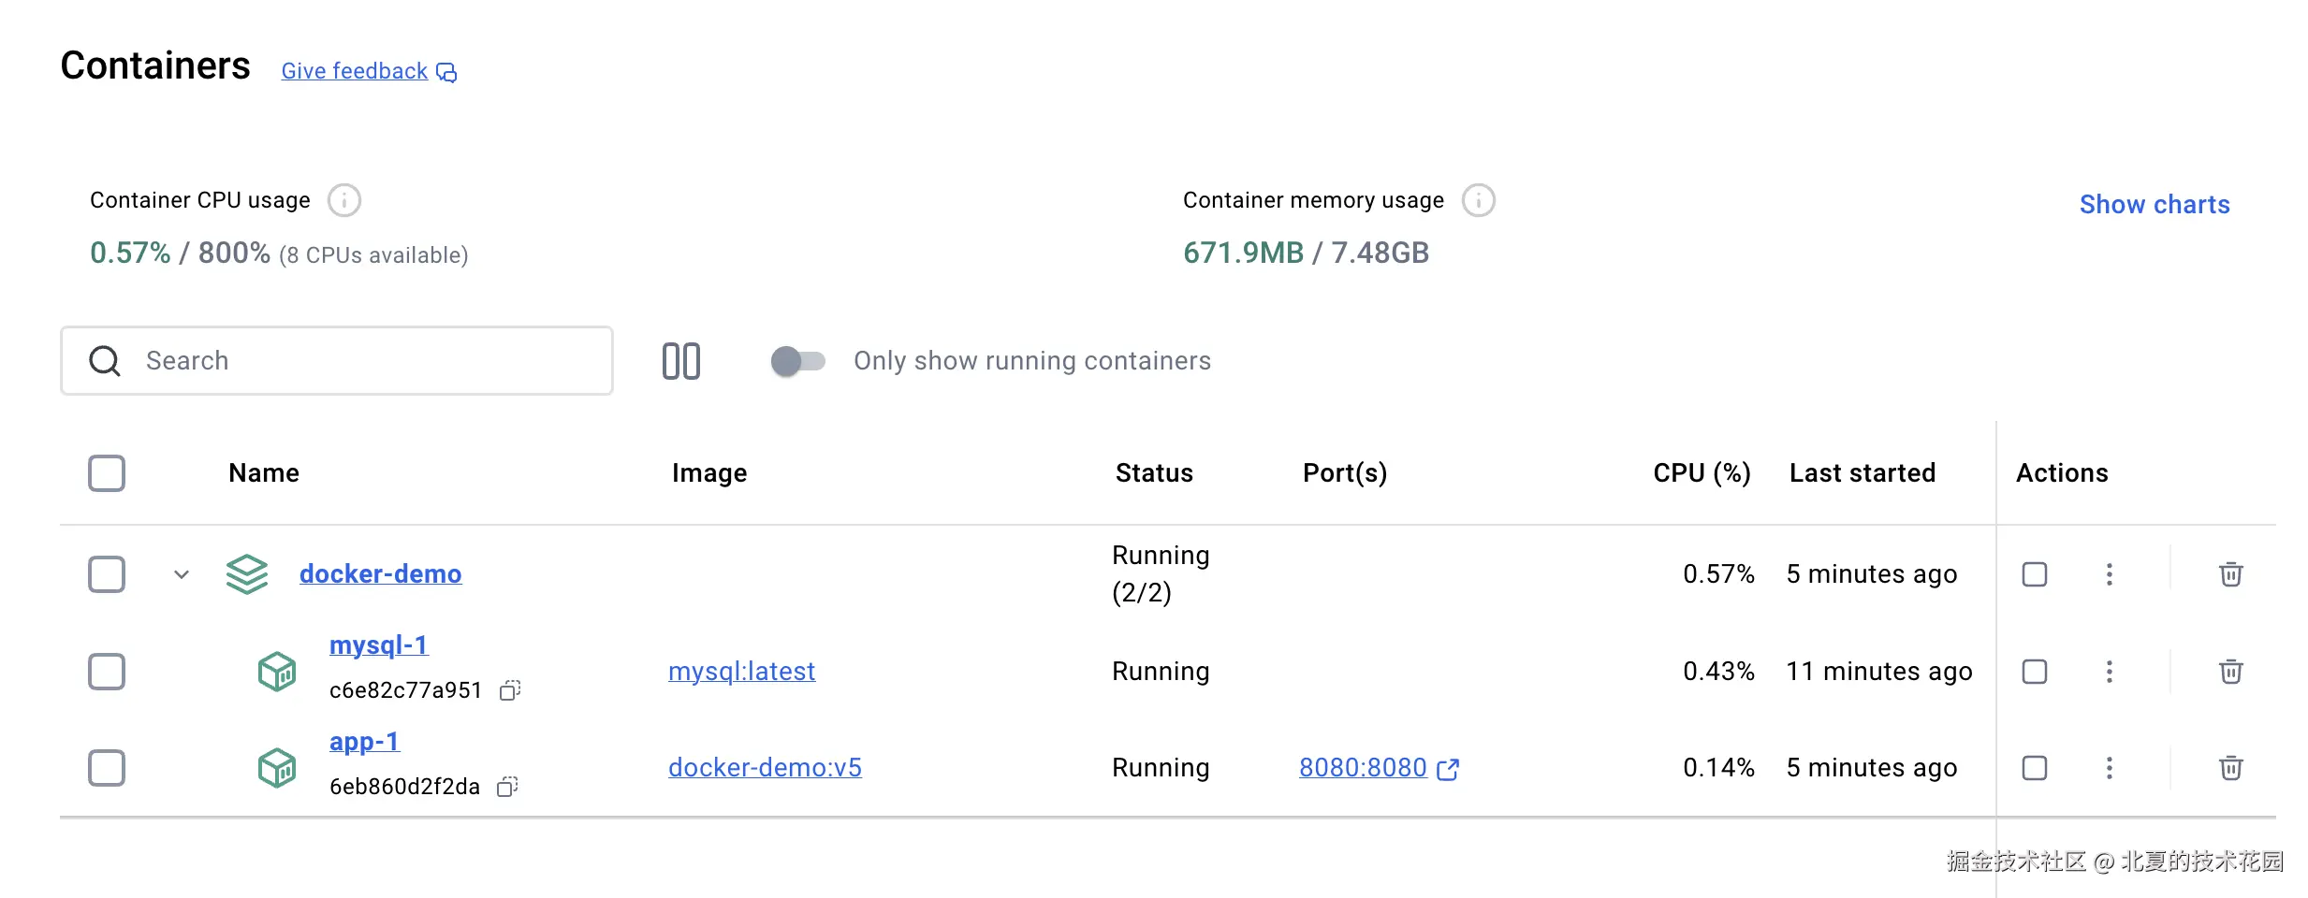
Task: Collapse the docker-demo group chevron
Action: click(182, 574)
